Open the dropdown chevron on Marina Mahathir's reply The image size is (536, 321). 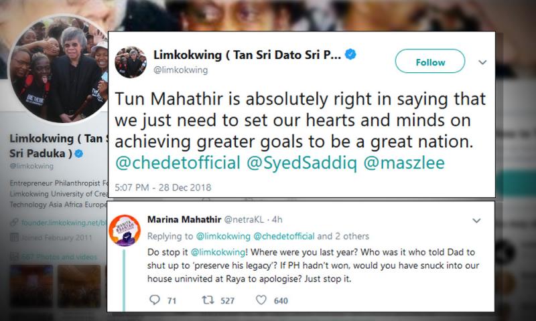pyautogui.click(x=476, y=220)
